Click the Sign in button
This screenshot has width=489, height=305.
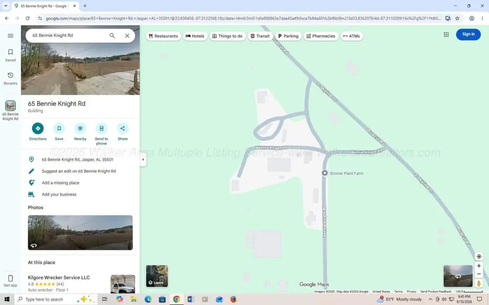point(468,34)
